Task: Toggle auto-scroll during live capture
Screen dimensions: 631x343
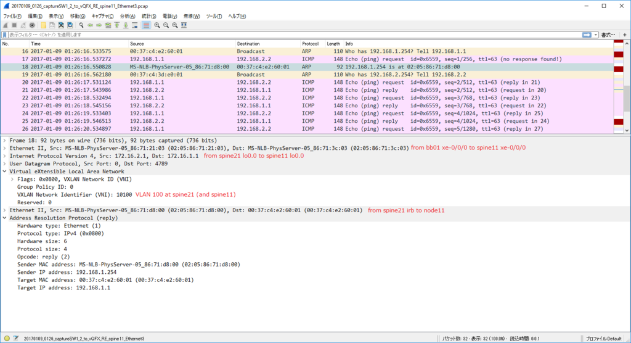Action: coord(135,25)
